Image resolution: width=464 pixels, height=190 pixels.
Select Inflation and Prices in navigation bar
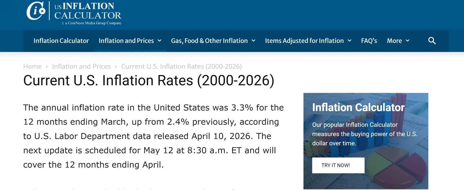(126, 41)
